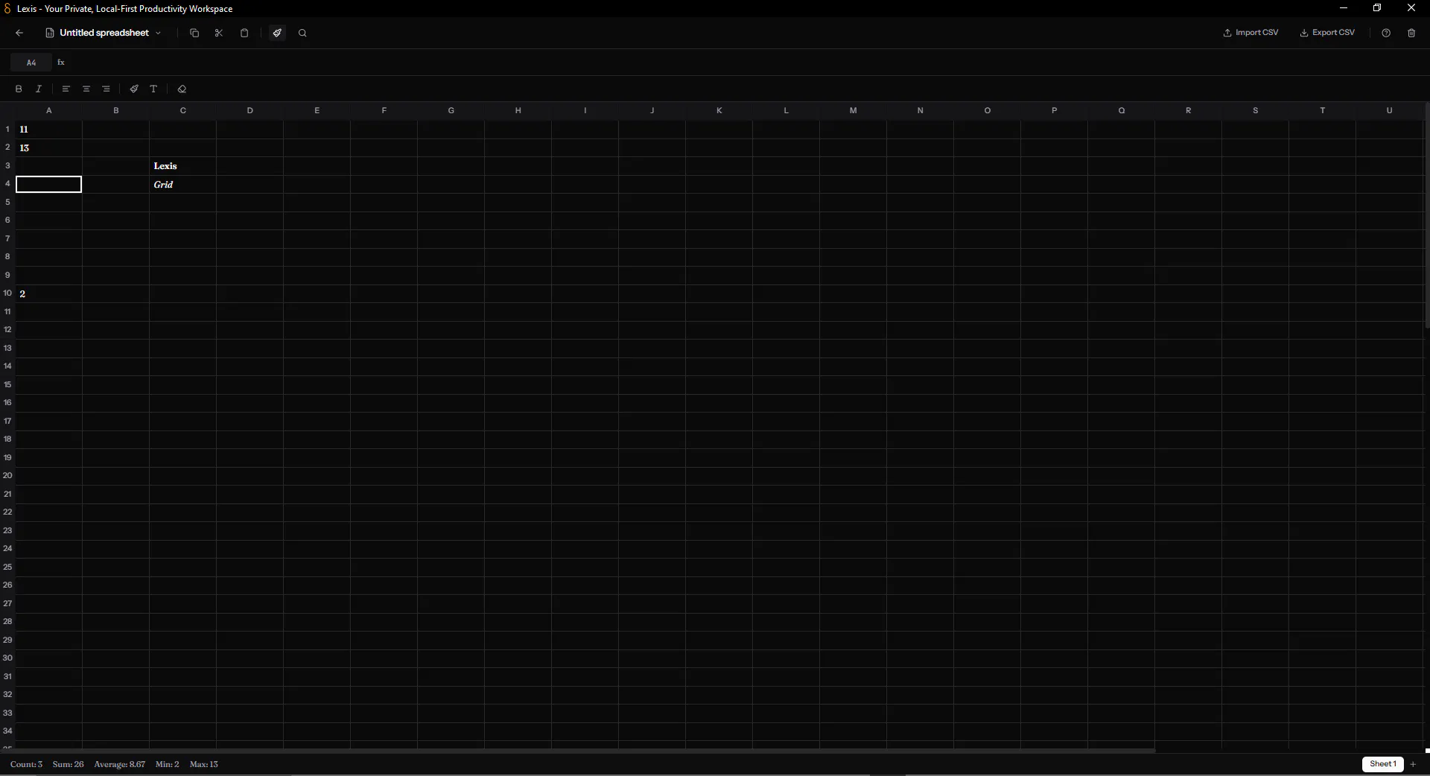The width and height of the screenshot is (1430, 776).
Task: Pick text color with the T icon
Action: click(x=154, y=89)
